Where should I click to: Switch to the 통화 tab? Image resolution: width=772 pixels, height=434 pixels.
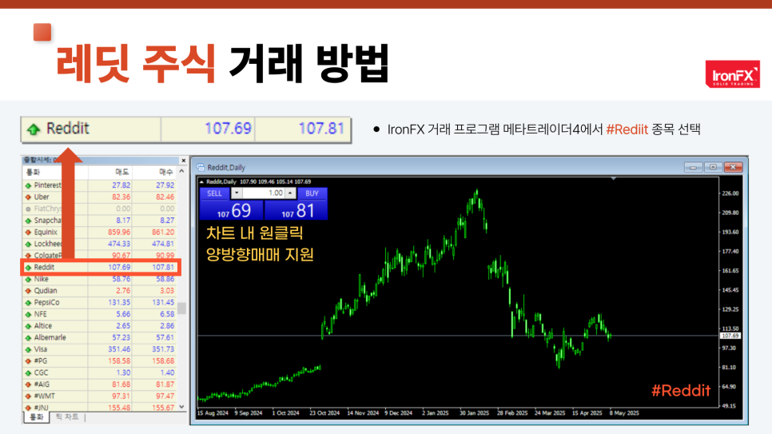(x=37, y=417)
